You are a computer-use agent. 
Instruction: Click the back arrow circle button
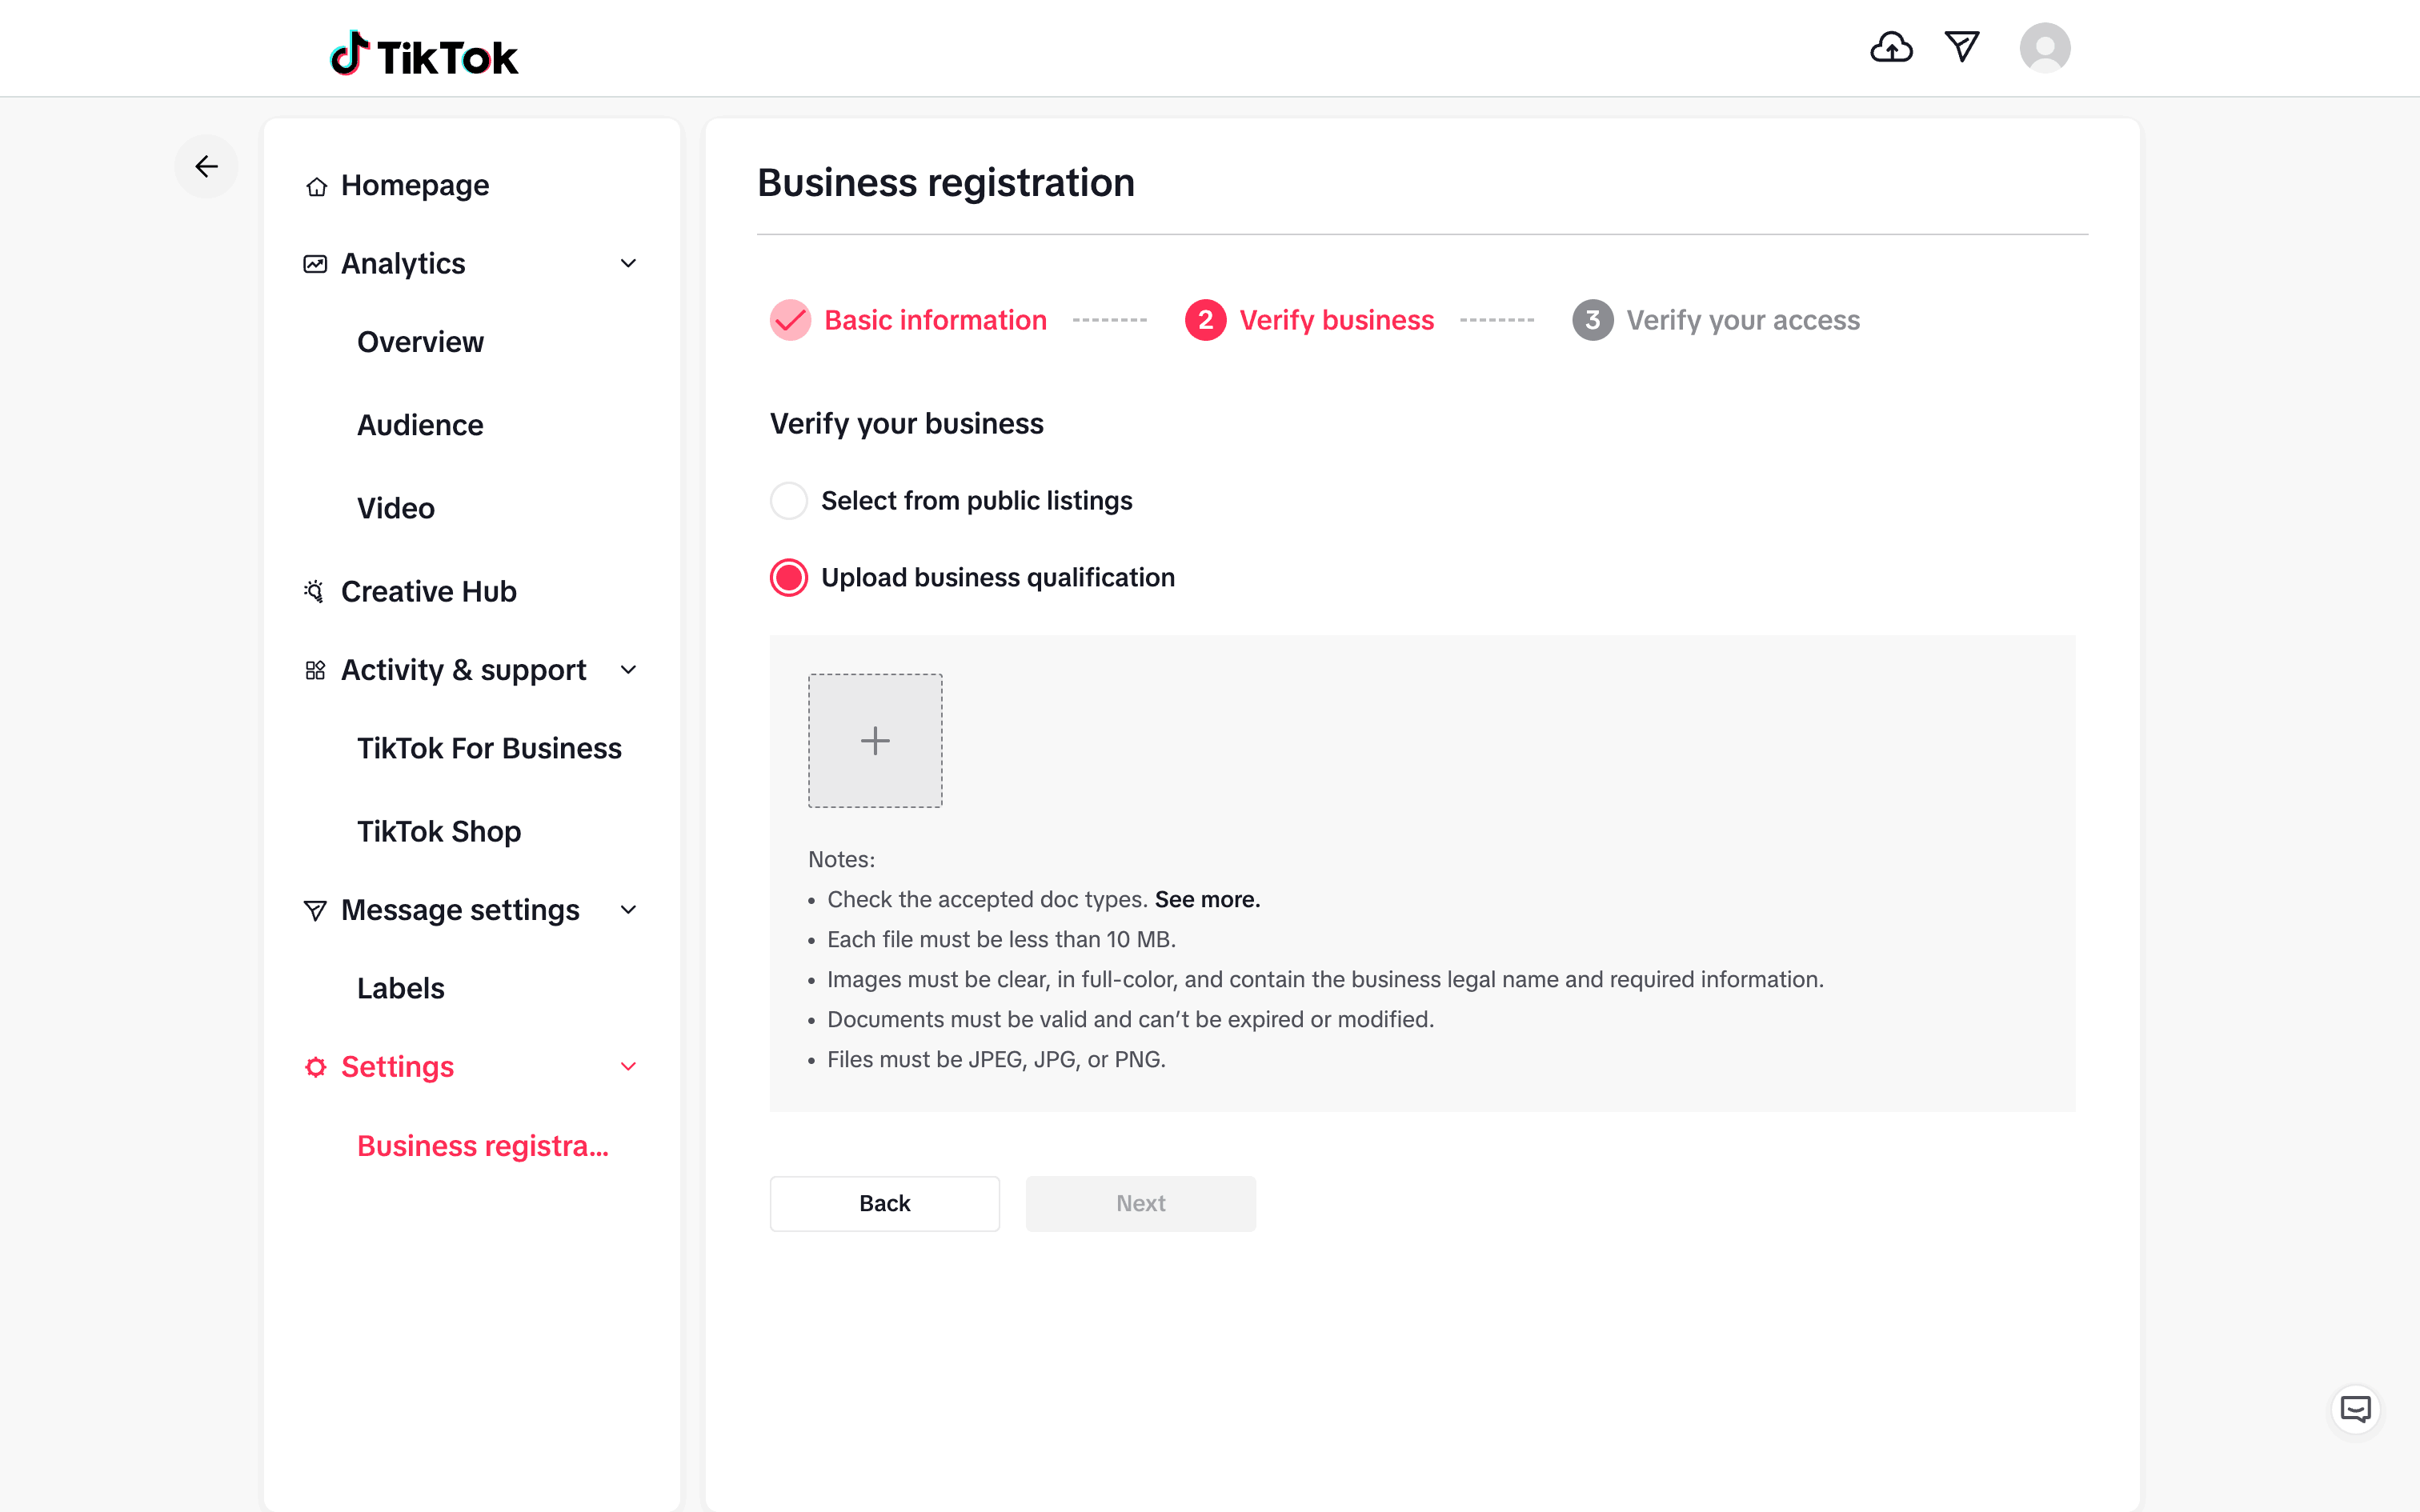pyautogui.click(x=206, y=166)
